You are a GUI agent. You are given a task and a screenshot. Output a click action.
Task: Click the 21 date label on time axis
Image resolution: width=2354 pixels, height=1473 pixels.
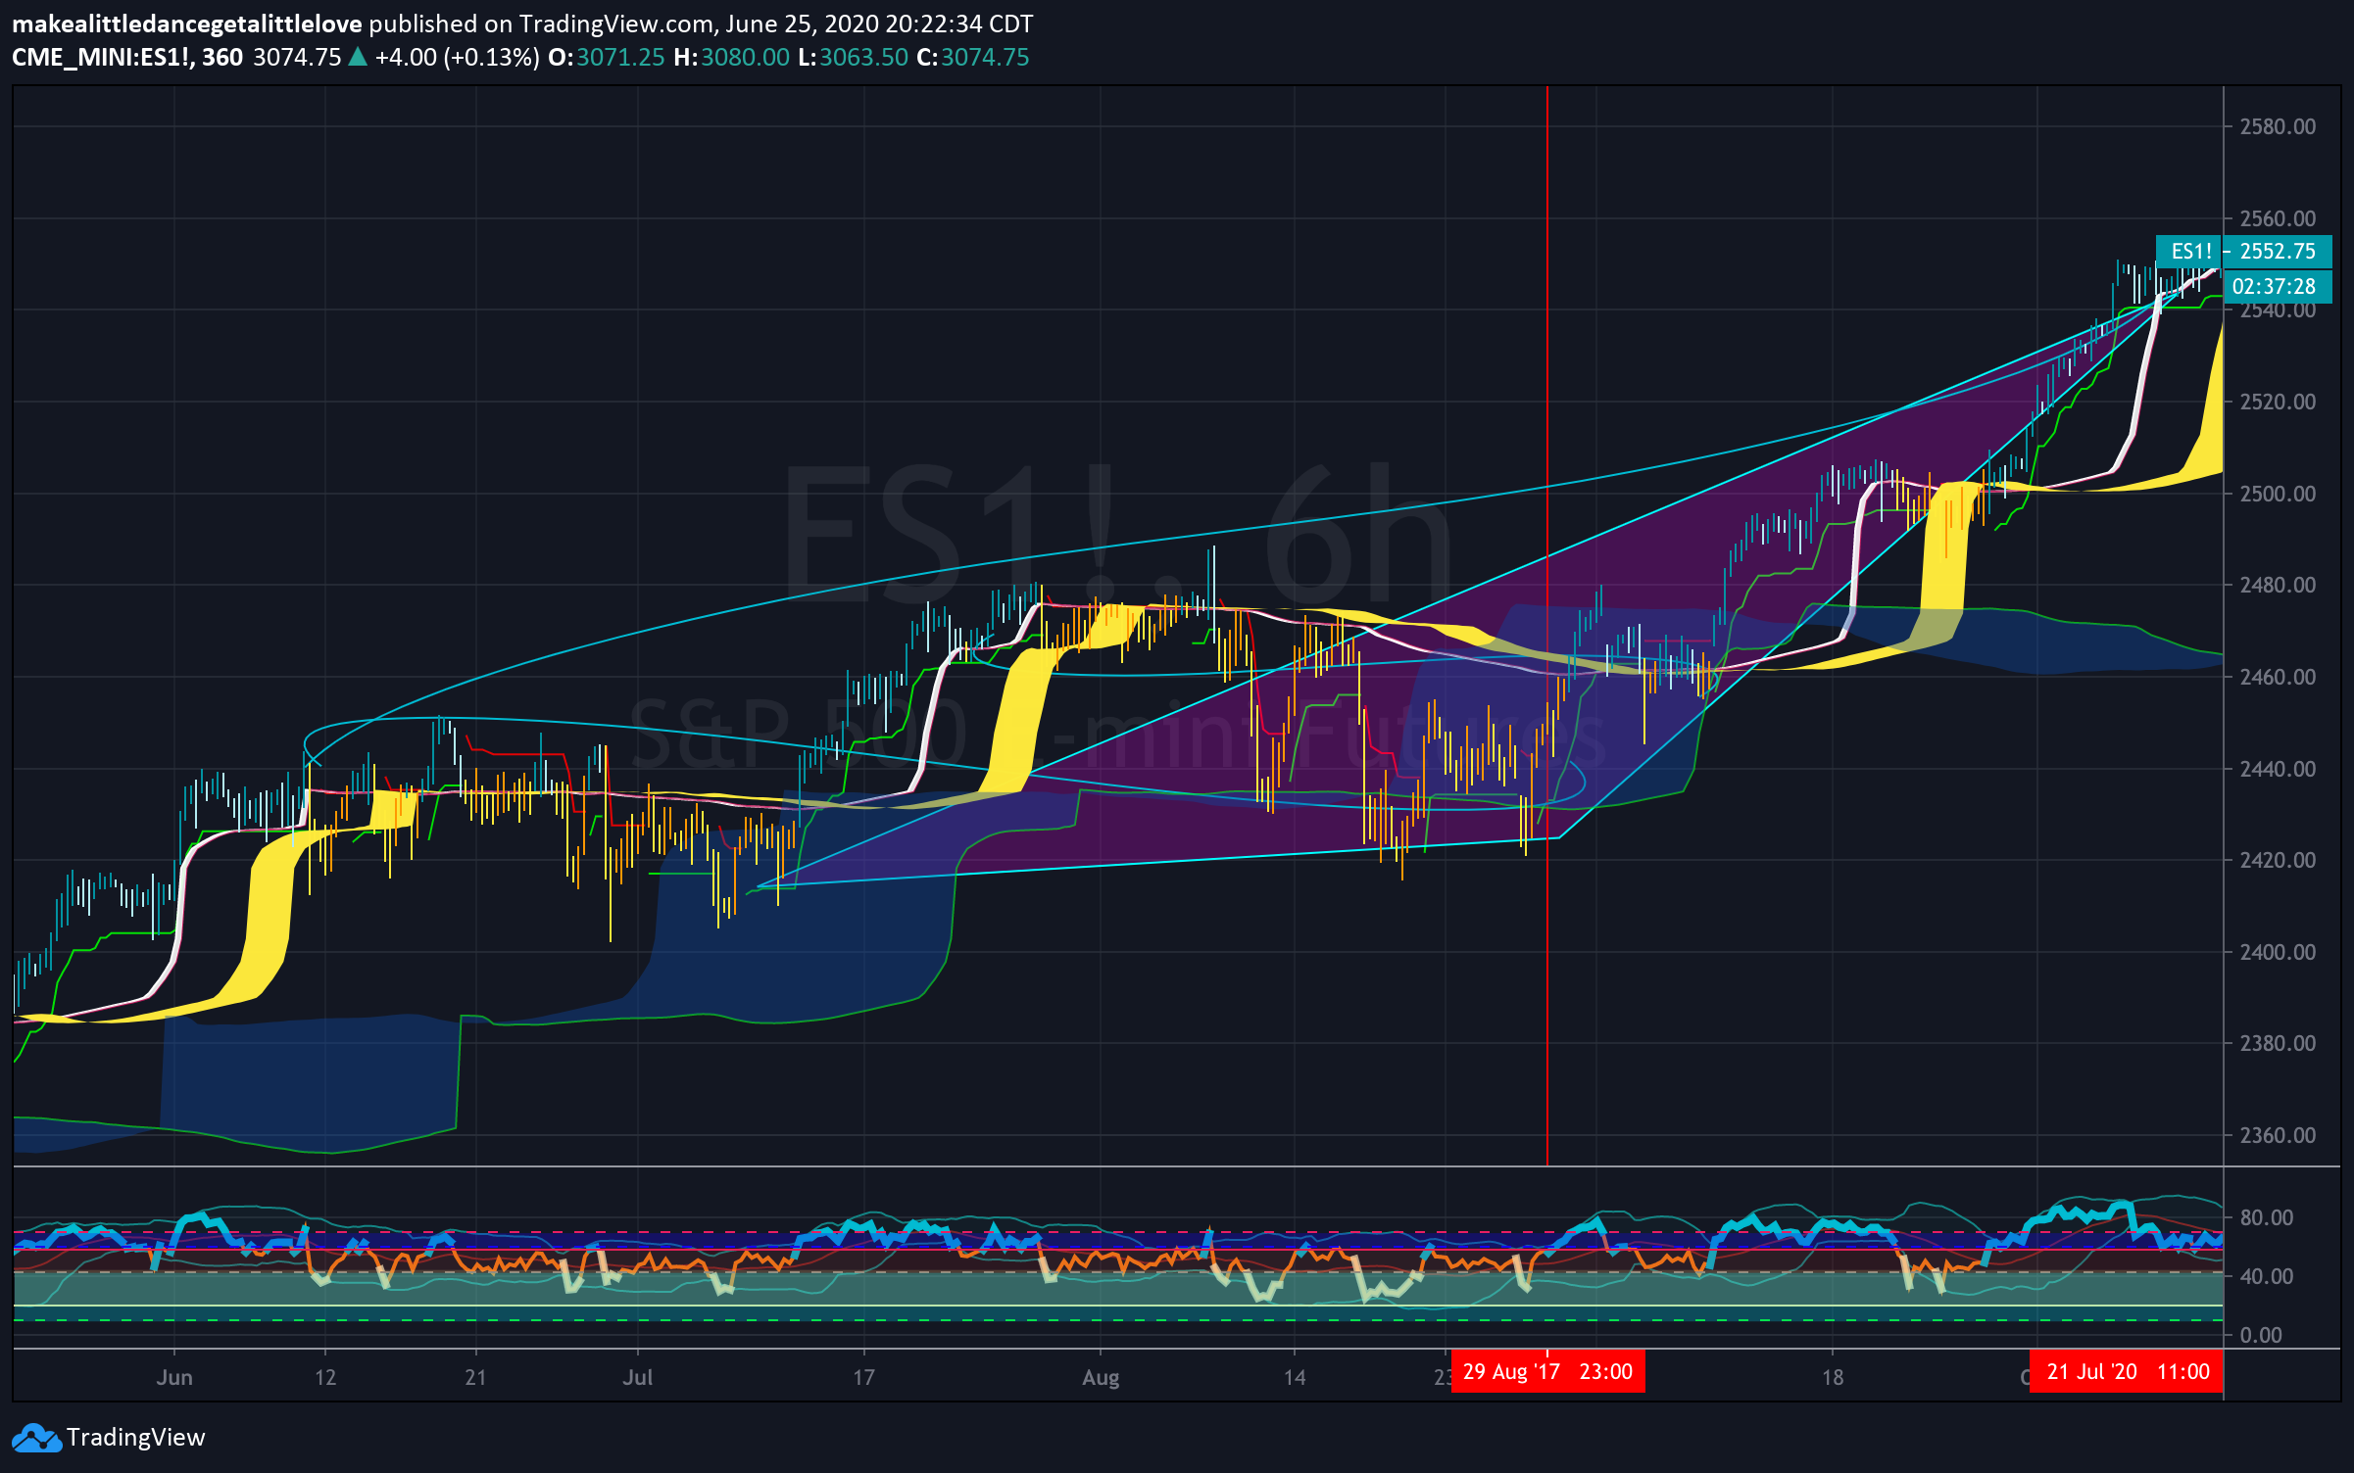[475, 1377]
